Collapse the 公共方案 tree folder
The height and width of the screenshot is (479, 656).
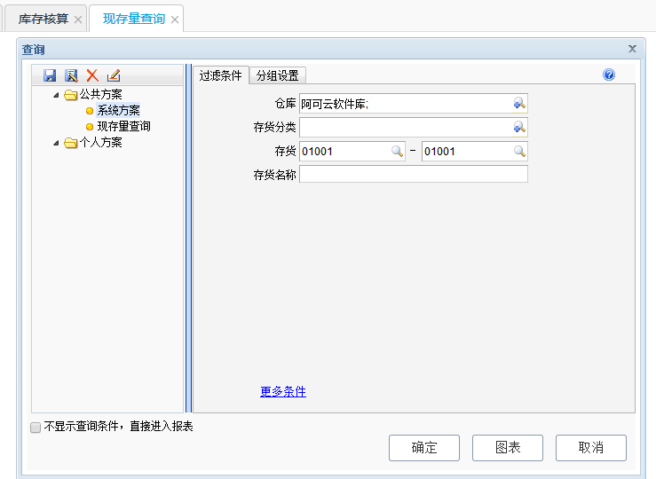click(x=57, y=95)
